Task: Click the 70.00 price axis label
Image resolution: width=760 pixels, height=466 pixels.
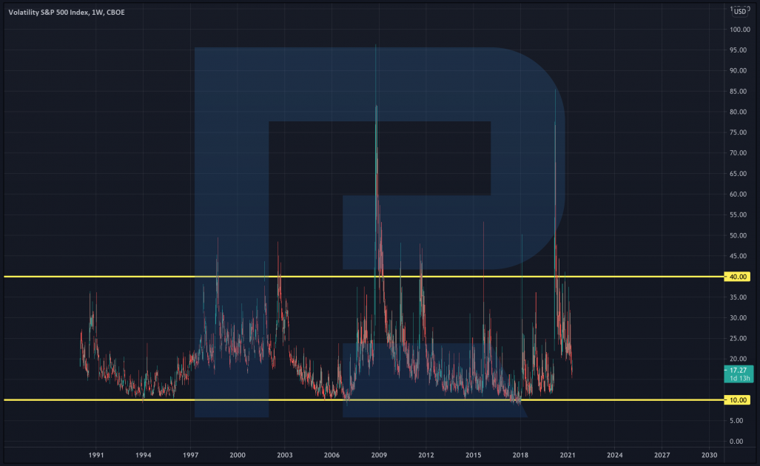Action: [739, 153]
